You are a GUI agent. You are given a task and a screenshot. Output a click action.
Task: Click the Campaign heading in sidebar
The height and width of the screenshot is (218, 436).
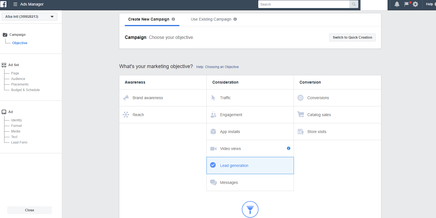18,35
